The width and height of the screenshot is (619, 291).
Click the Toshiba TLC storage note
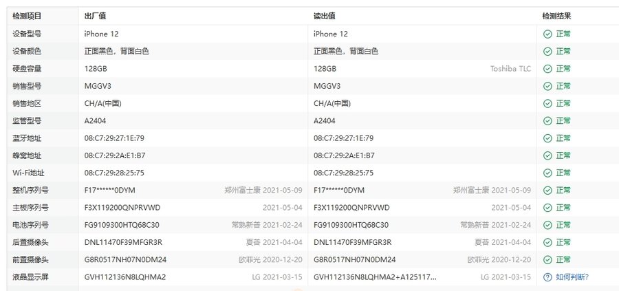[510, 69]
